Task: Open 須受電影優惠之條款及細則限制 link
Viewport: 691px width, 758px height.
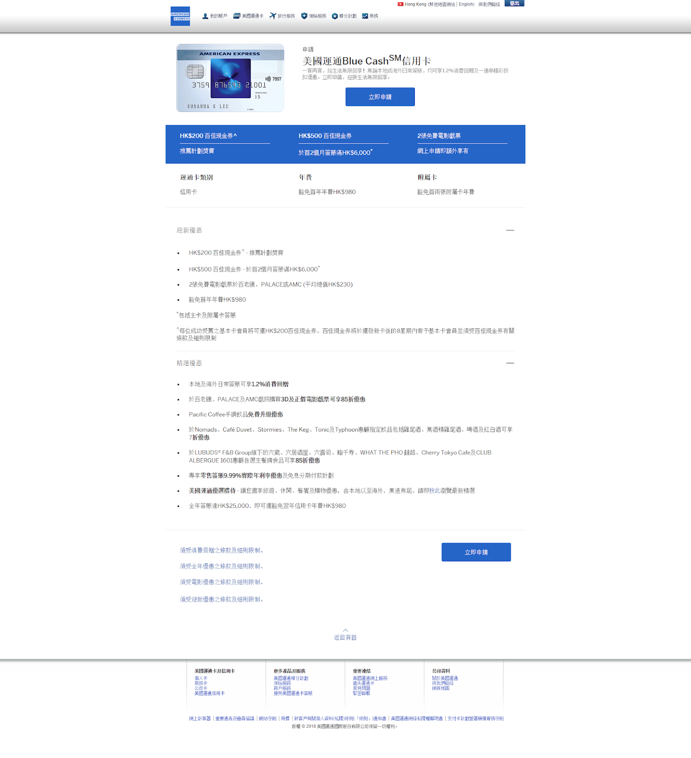Action: click(221, 582)
